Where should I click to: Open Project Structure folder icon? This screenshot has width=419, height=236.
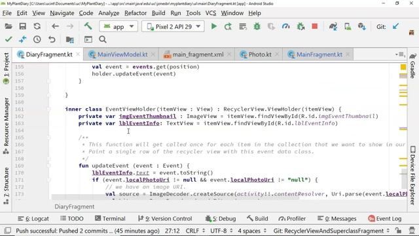[x=70, y=39]
